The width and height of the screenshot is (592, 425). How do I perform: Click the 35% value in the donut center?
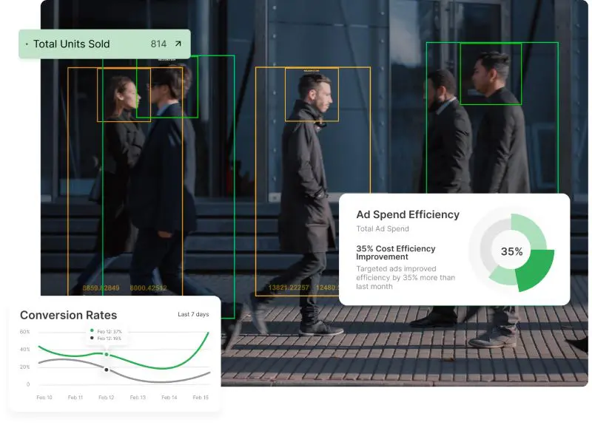(x=511, y=251)
